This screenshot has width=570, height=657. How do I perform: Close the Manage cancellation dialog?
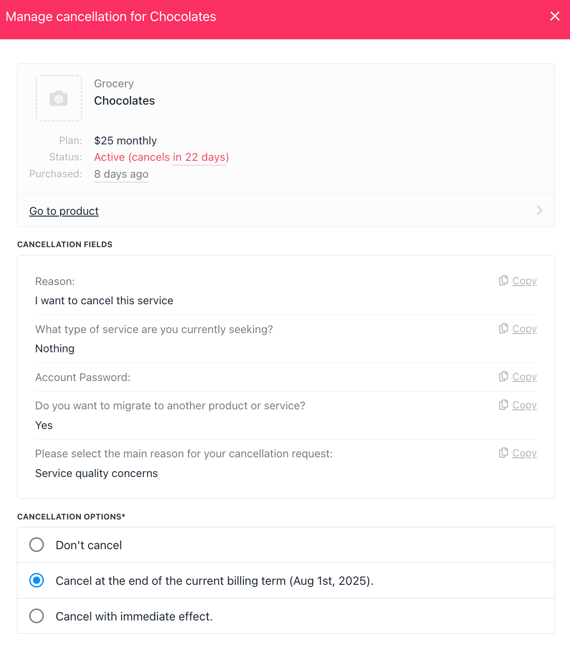(555, 16)
